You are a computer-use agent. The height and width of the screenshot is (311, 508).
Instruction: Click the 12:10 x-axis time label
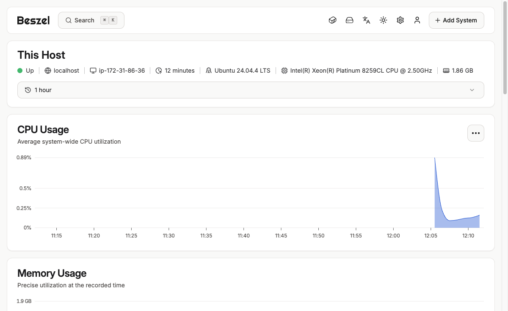pyautogui.click(x=468, y=236)
